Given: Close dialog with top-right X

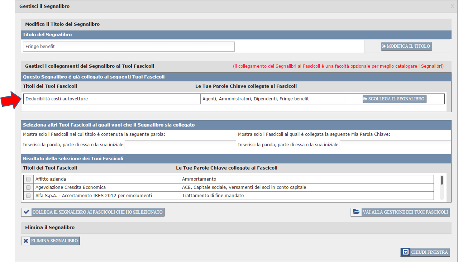Looking at the screenshot, I should click(452, 6).
